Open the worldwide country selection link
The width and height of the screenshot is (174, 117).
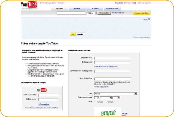[x=48, y=3]
